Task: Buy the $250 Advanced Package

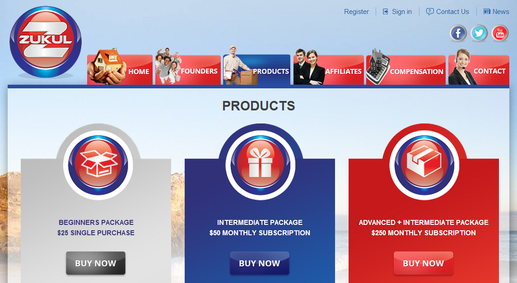Action: pos(424,263)
